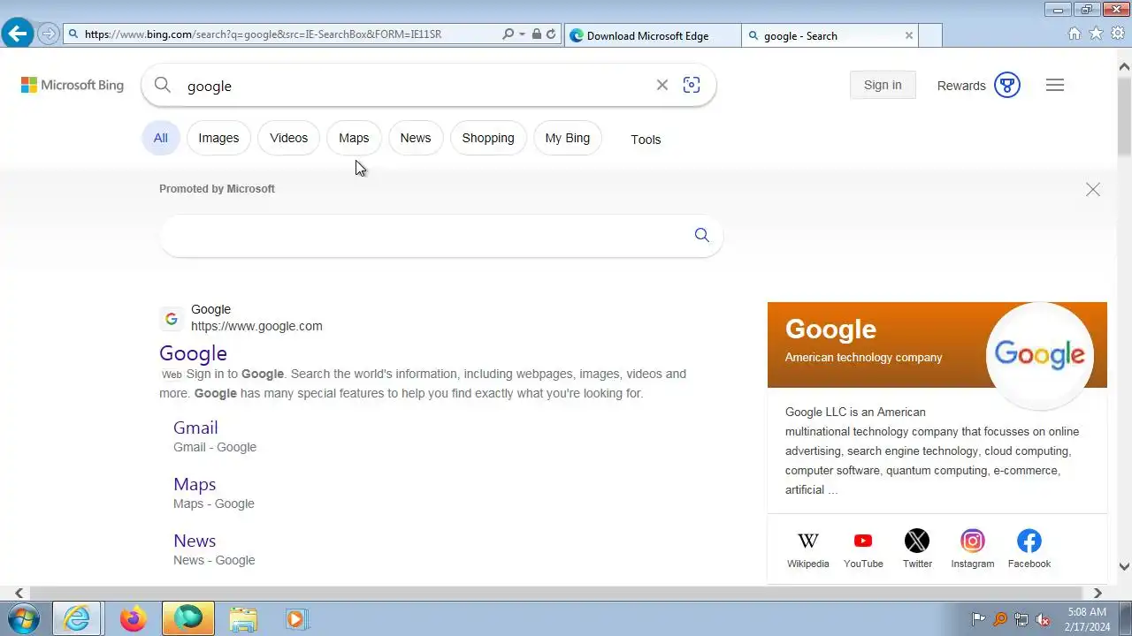Open Internet Explorer Tools gear icon
The height and width of the screenshot is (636, 1132).
(1117, 34)
